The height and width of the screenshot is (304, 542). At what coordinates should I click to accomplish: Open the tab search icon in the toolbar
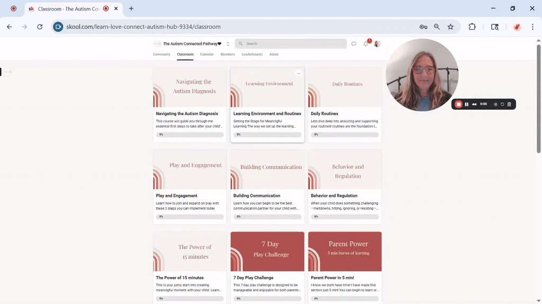tap(495, 26)
